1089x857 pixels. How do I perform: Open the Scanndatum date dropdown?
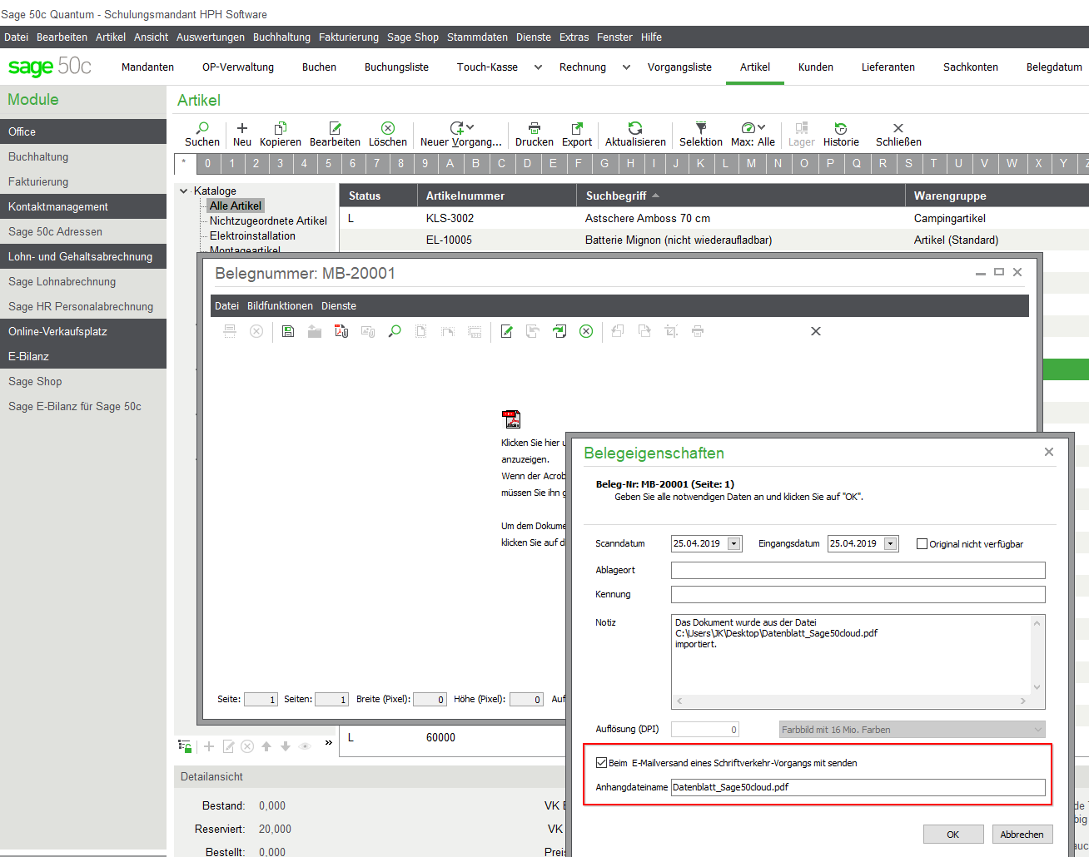[733, 543]
